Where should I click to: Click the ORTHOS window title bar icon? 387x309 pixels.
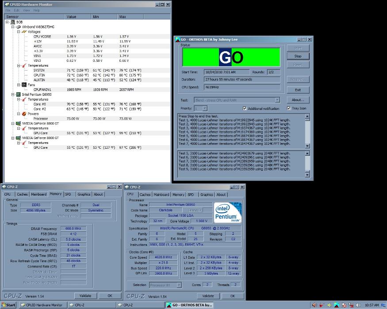coord(178,39)
